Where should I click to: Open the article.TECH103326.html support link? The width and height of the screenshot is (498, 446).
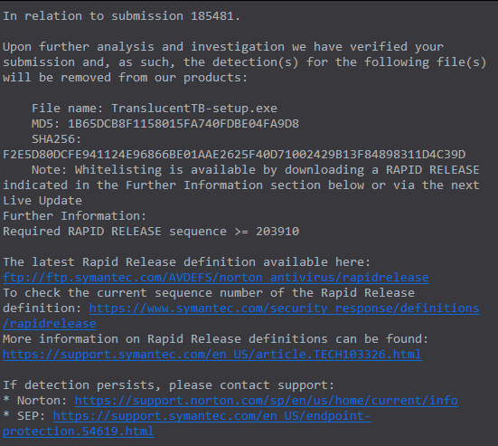[x=212, y=354]
